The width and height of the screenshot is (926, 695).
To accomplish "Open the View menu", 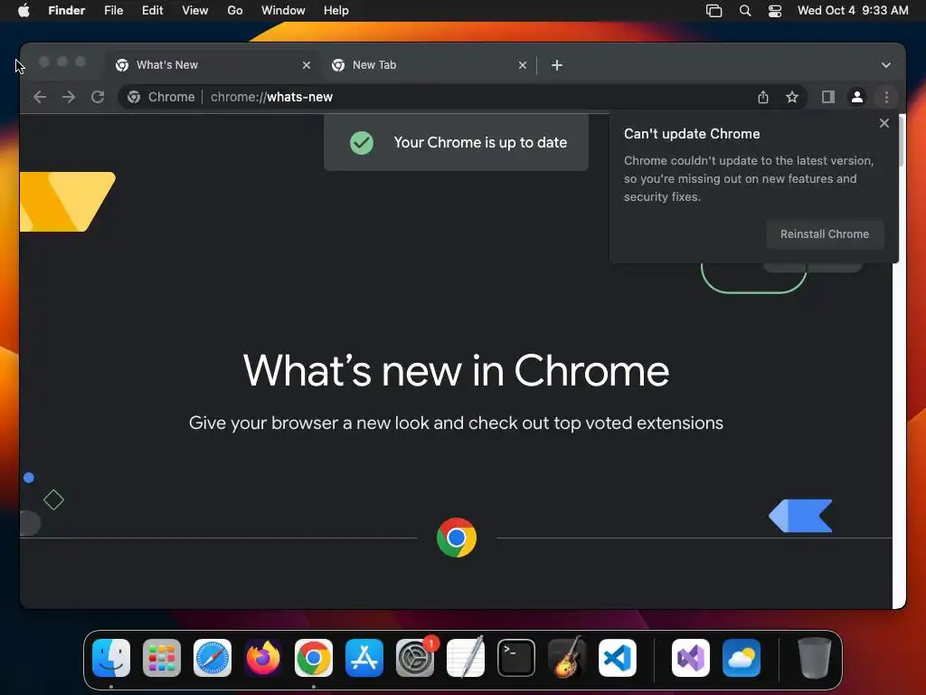I will point(195,11).
